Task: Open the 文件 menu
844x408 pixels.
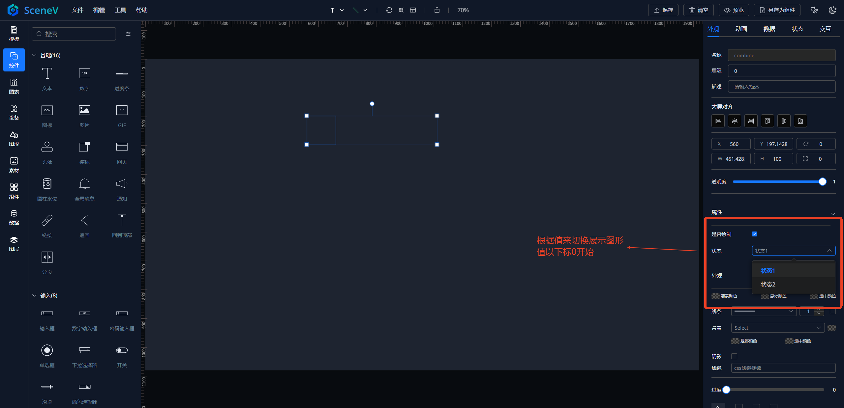Action: click(77, 10)
